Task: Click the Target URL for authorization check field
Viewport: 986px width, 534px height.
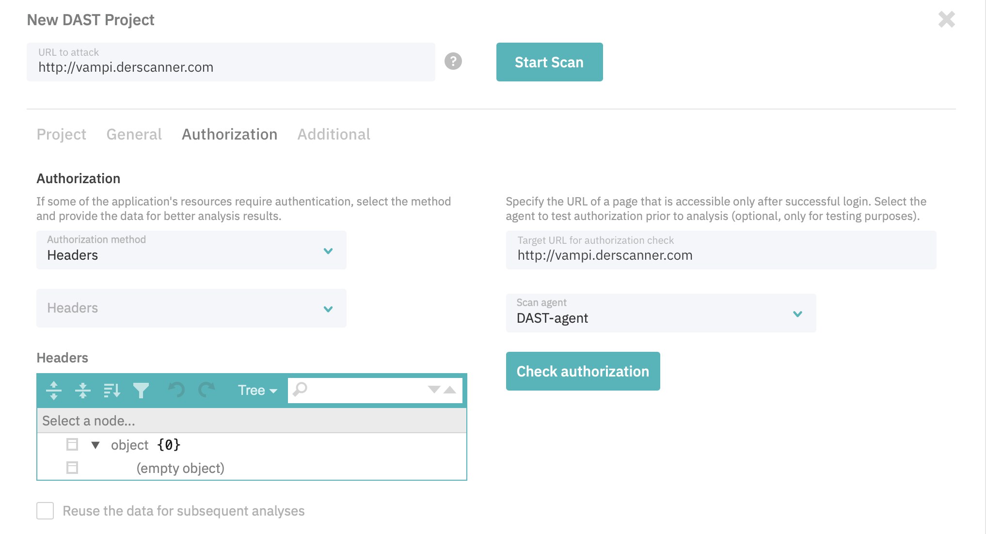Action: tap(721, 250)
